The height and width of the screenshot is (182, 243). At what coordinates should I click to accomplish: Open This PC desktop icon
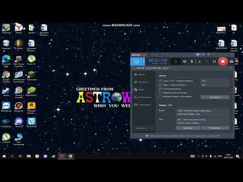coord(19,140)
